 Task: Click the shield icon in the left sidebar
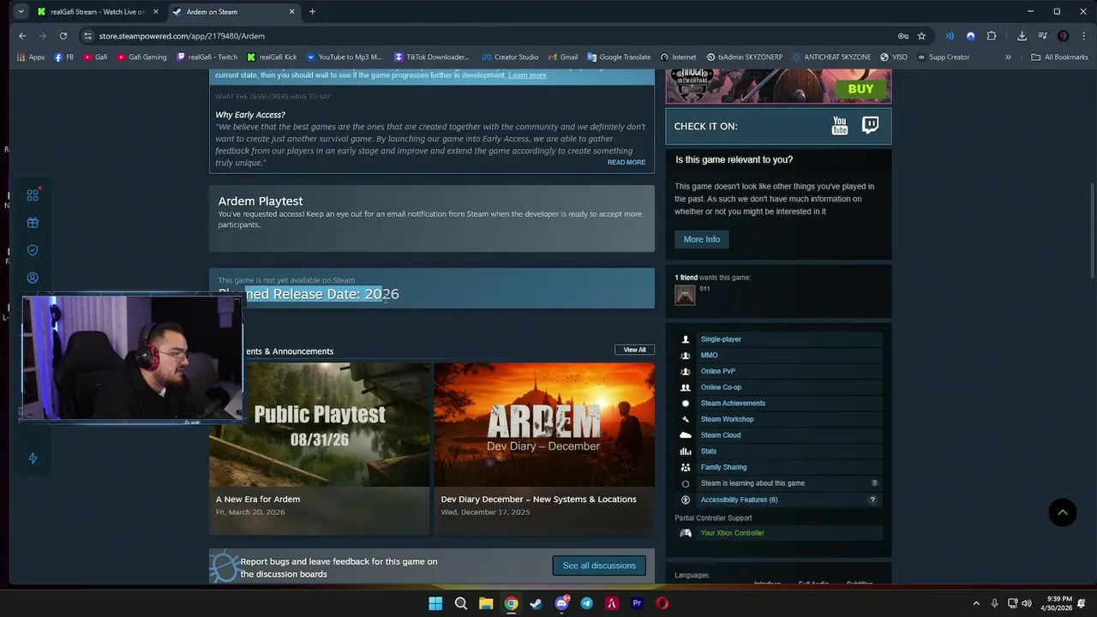point(33,250)
